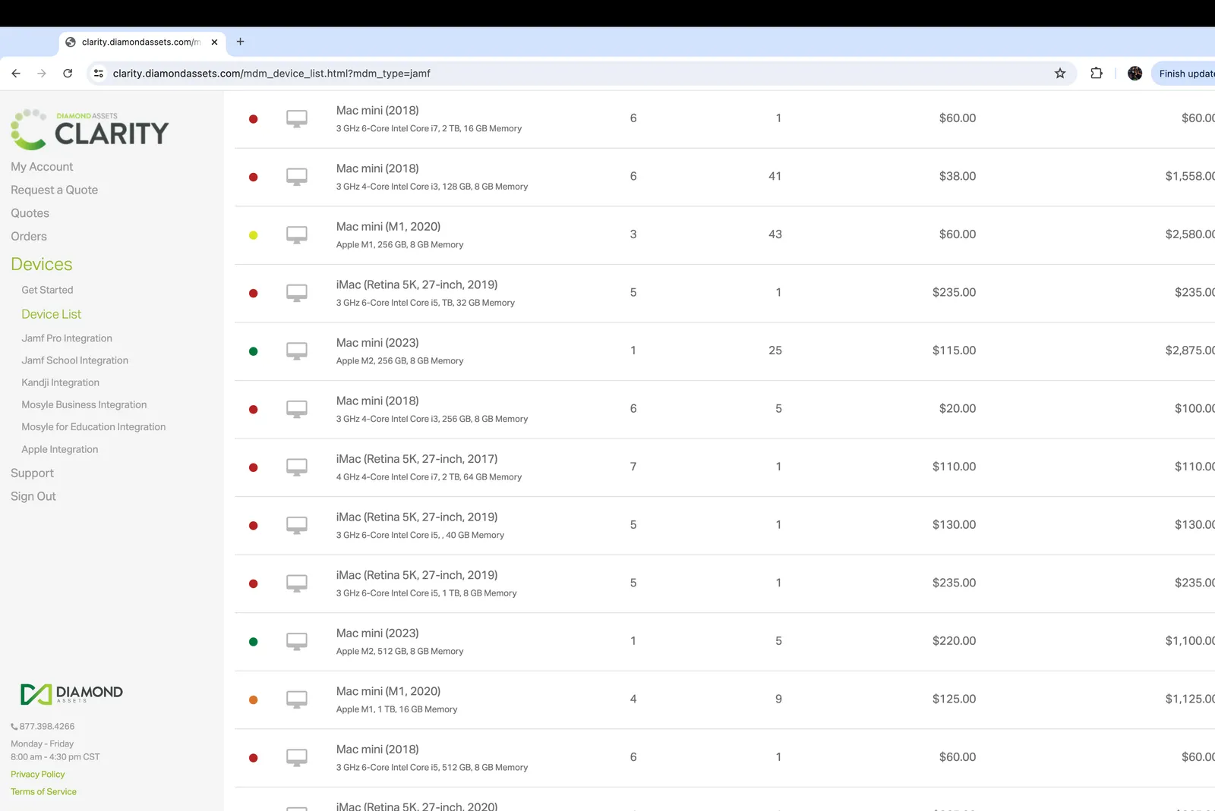Open a new browser tab
Image resolution: width=1215 pixels, height=811 pixels.
click(240, 42)
